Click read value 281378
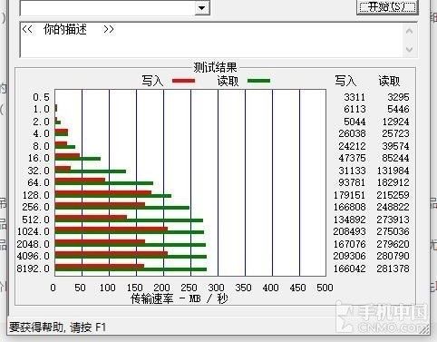This screenshot has height=342, width=437. click(x=393, y=269)
